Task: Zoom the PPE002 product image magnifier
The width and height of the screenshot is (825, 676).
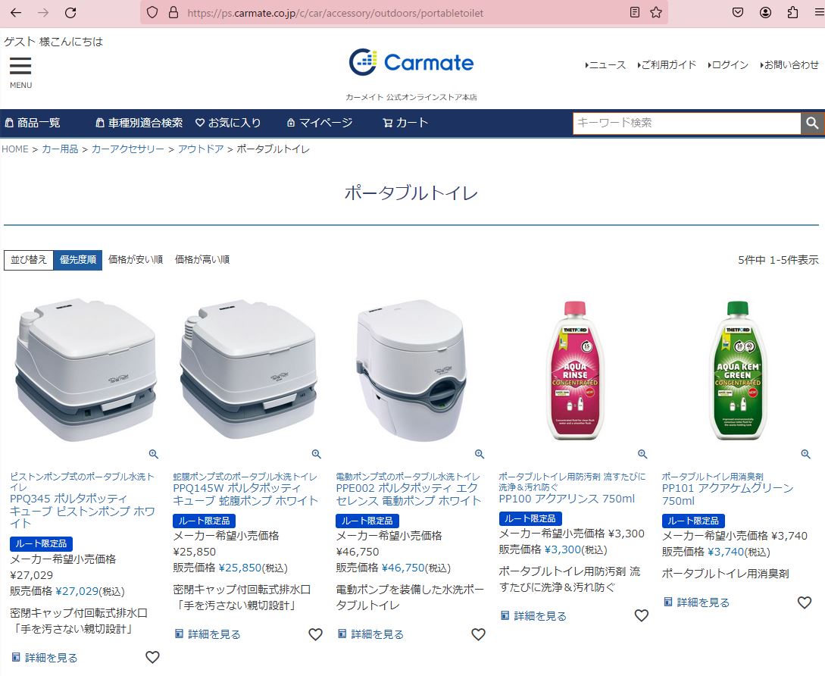Action: click(x=479, y=454)
